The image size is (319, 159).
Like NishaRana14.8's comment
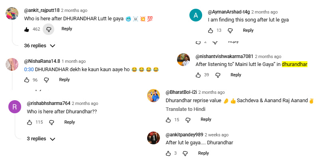27,80
